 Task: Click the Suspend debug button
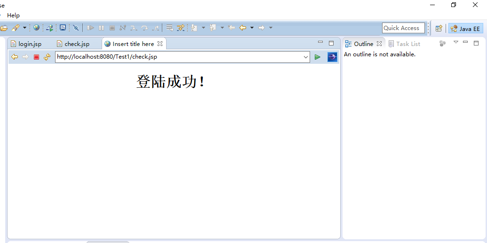click(x=101, y=28)
